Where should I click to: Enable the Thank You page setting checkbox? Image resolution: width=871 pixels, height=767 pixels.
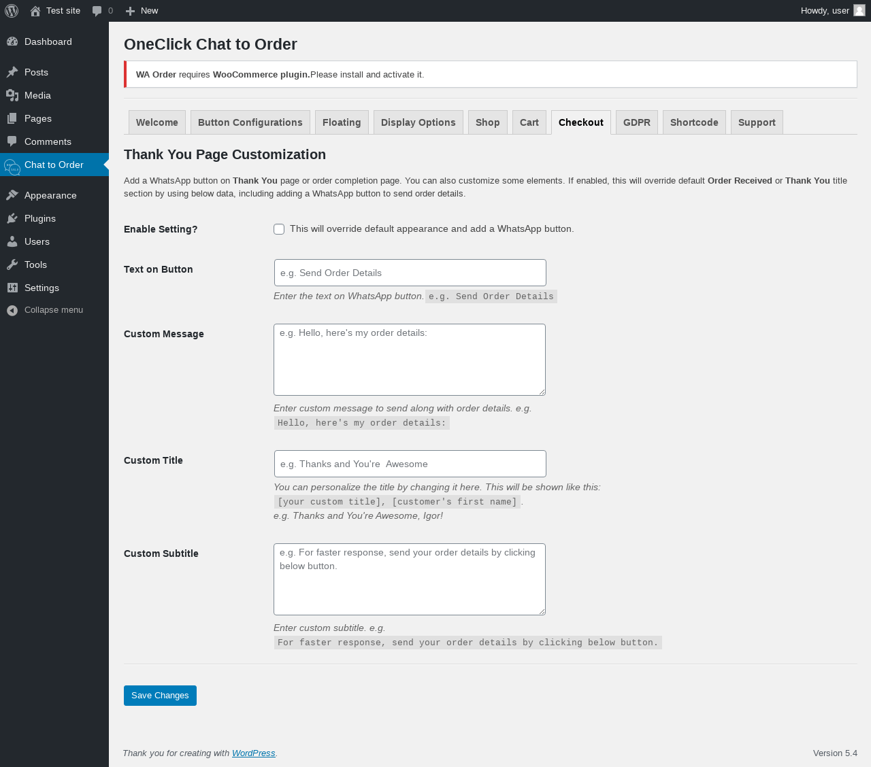[279, 229]
